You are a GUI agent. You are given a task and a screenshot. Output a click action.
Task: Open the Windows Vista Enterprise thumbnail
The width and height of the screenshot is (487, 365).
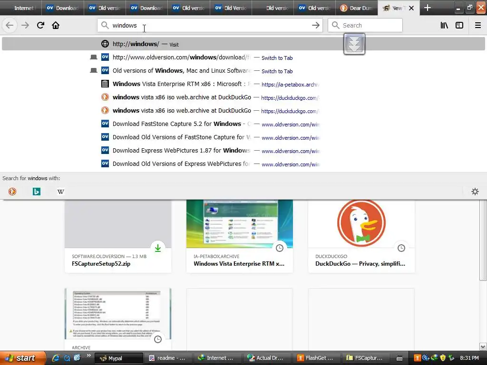240,224
